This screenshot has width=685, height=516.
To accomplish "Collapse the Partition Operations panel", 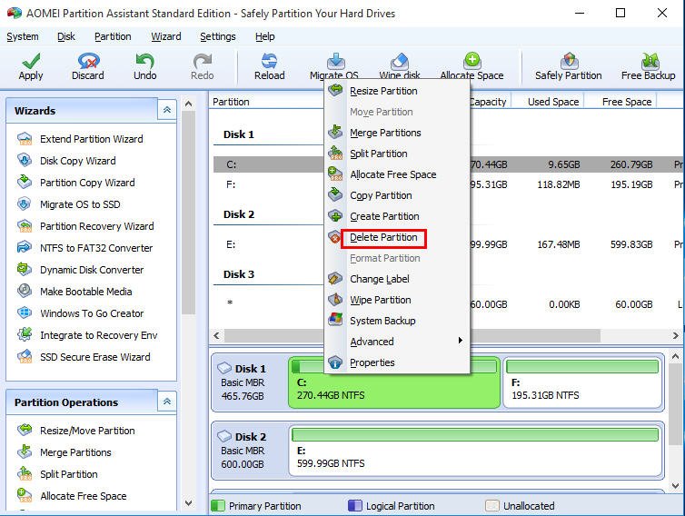I will tap(167, 402).
